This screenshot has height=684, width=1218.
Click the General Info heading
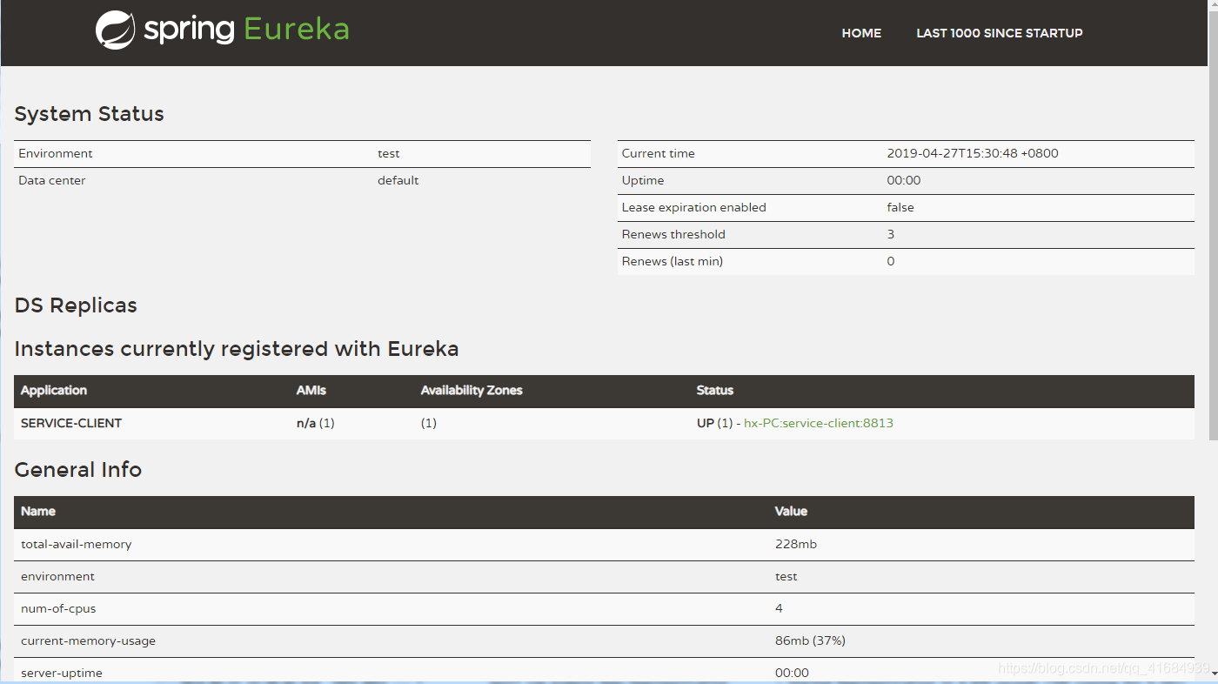click(x=78, y=470)
